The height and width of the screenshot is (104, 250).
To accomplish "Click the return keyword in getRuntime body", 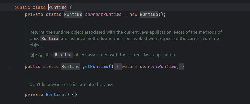I will (129, 67).
